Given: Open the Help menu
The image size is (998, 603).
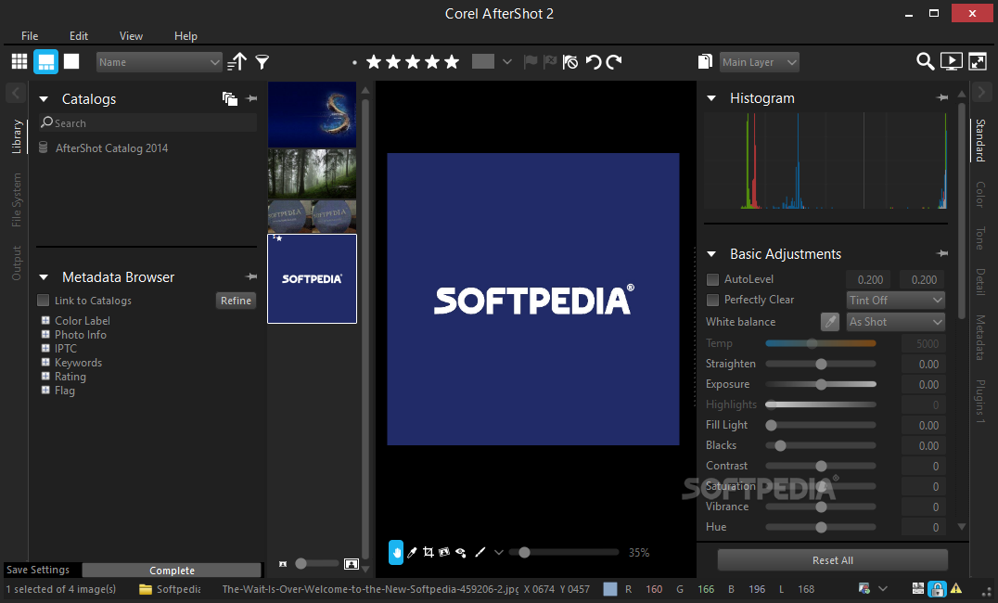Looking at the screenshot, I should pos(186,35).
